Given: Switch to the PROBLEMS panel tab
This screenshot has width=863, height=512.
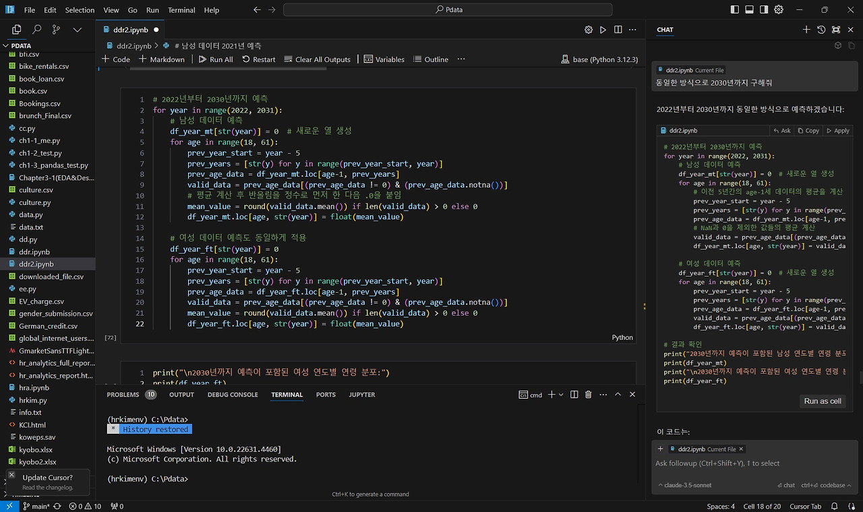Looking at the screenshot, I should [123, 395].
